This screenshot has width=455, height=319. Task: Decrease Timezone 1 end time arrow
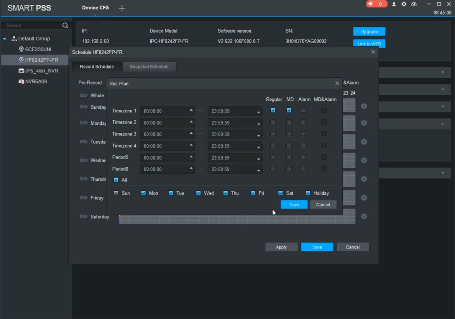(x=259, y=112)
